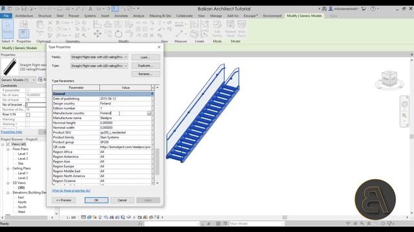Click the Save icon in quick access toolbar
Viewport: 414px width, 232px height.
tap(24, 8)
